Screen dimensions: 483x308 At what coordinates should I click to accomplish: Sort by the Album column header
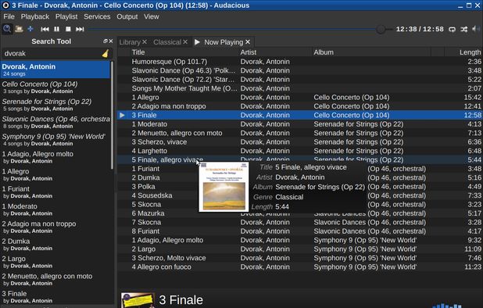[371, 52]
